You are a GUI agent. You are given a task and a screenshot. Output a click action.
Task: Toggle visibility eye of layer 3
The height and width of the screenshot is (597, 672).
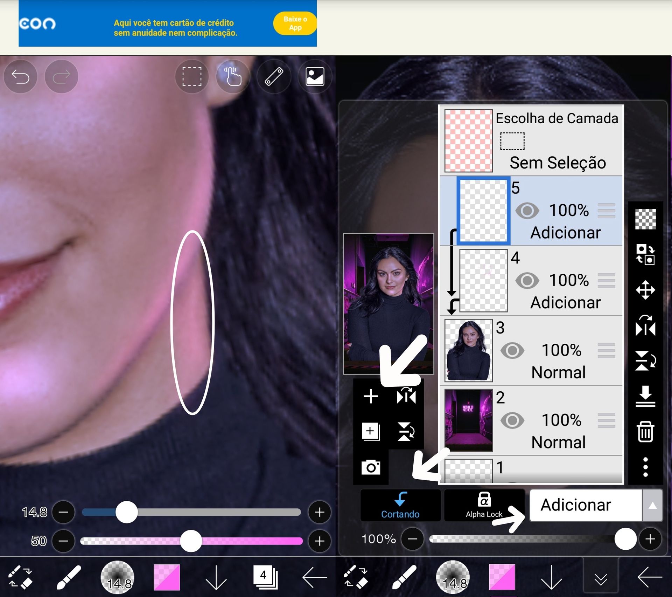coord(512,351)
